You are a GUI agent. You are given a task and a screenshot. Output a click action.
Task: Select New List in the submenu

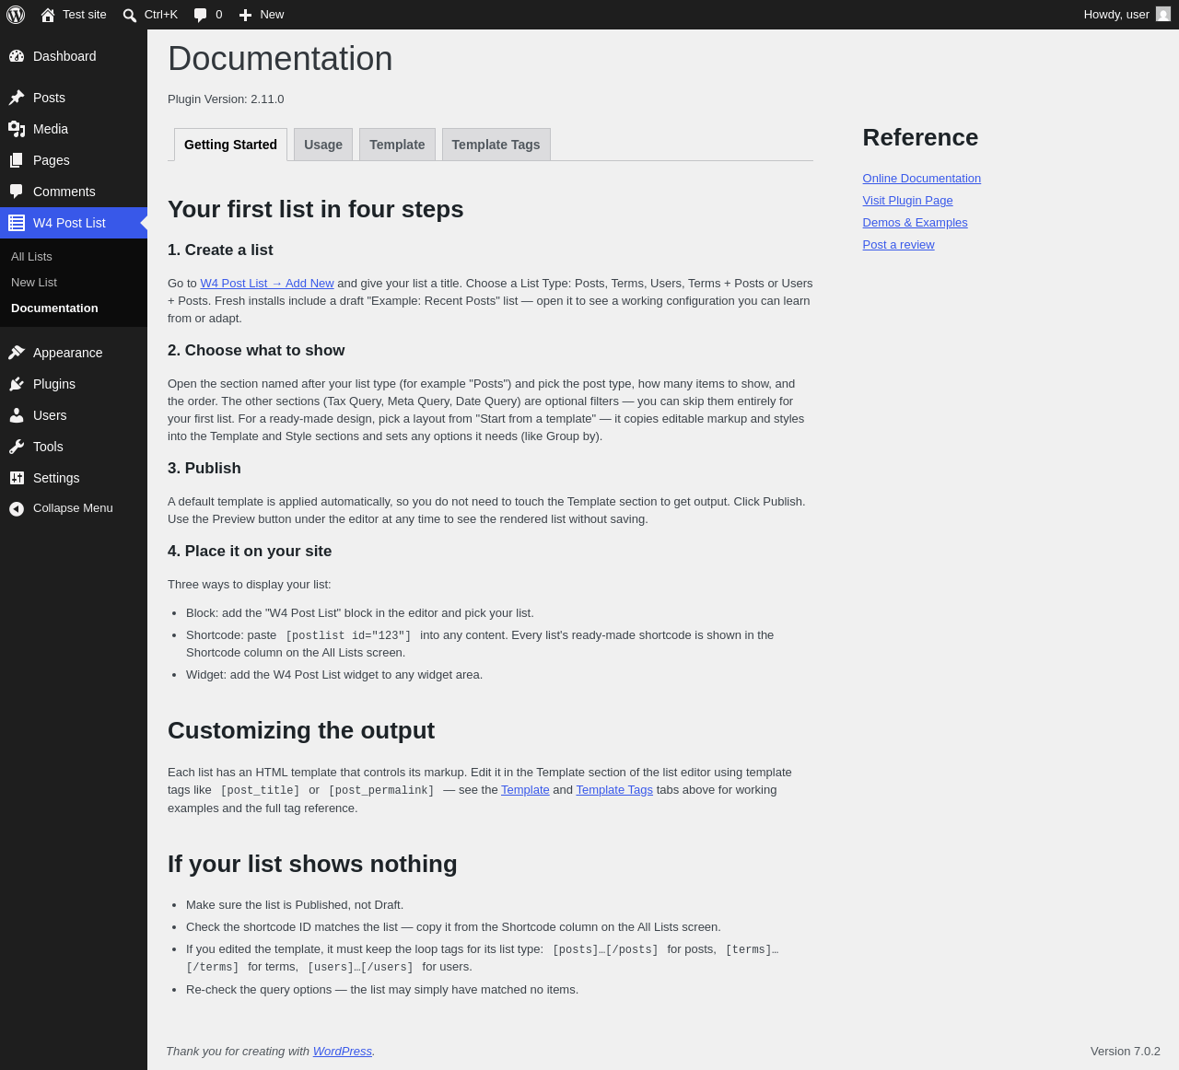(34, 283)
